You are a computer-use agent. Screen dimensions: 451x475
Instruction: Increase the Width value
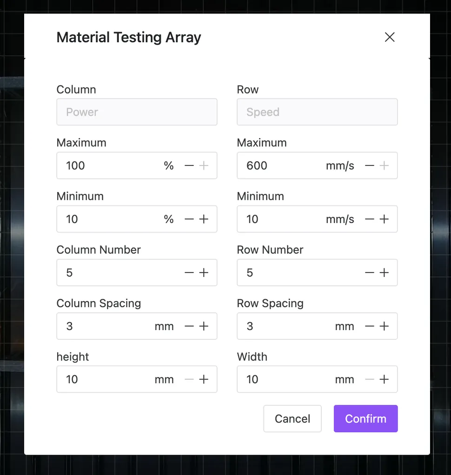[x=384, y=380]
